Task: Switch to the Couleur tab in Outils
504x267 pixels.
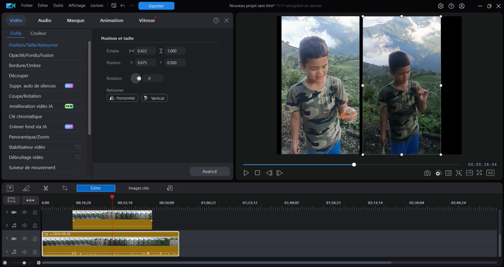Action: pyautogui.click(x=38, y=33)
